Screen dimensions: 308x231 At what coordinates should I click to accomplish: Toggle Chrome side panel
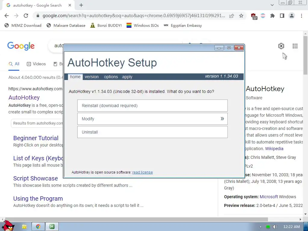click(282, 16)
